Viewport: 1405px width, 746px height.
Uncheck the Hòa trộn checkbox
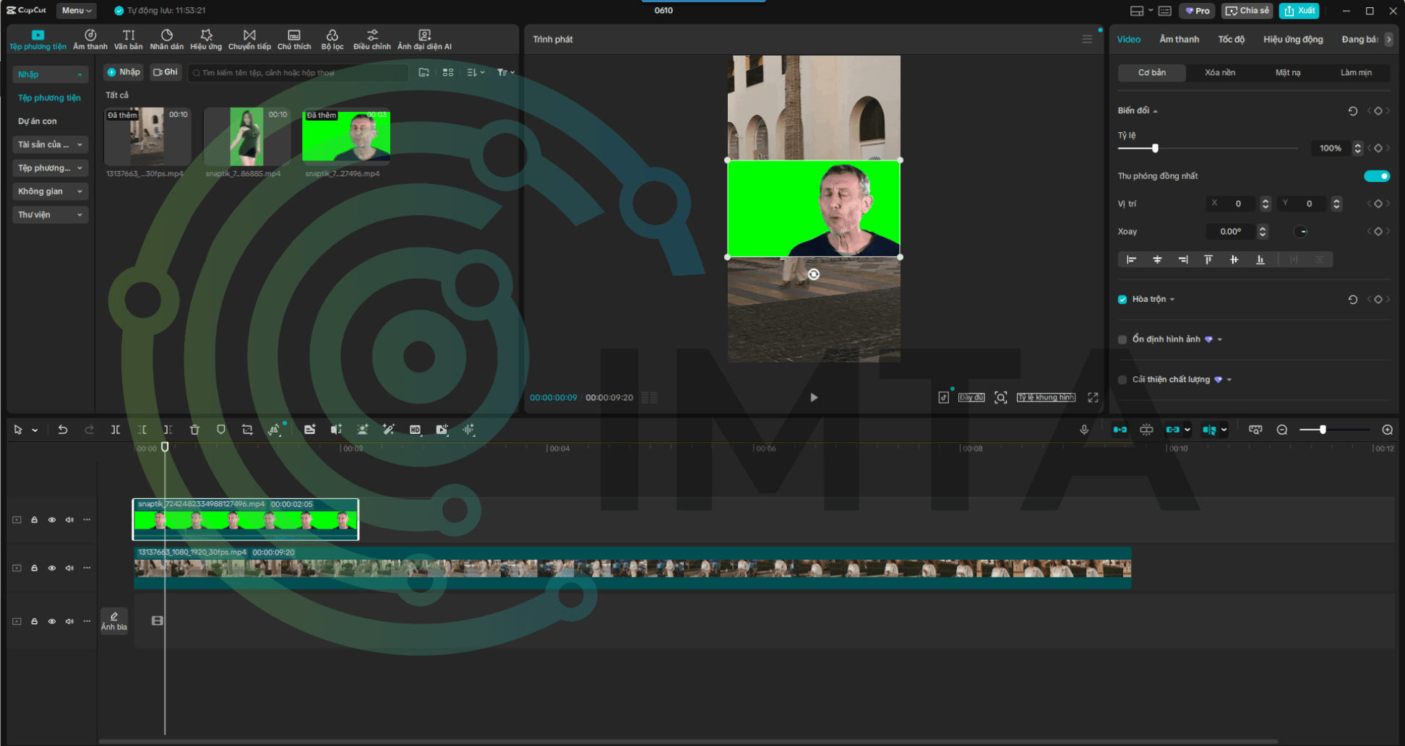(x=1122, y=298)
